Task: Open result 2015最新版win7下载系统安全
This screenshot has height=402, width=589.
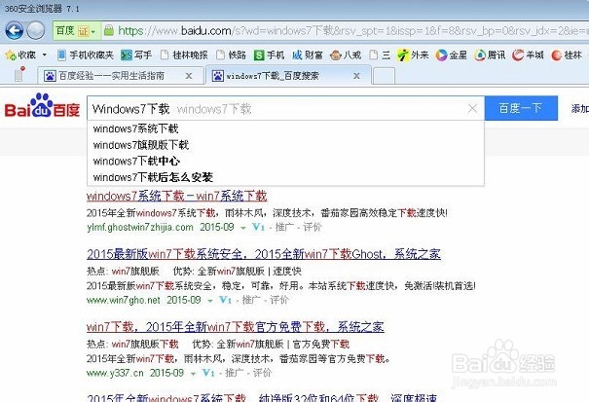Action: 263,254
